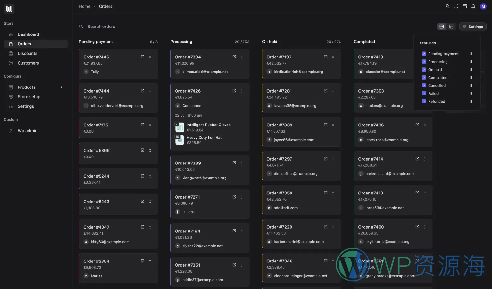The width and height of the screenshot is (492, 289).
Task: Expand Order #7197 card details
Action: [333, 57]
